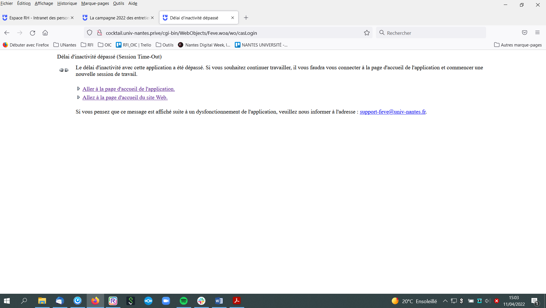Switch to the Espace RH tab
The image size is (546, 308).
(37, 18)
